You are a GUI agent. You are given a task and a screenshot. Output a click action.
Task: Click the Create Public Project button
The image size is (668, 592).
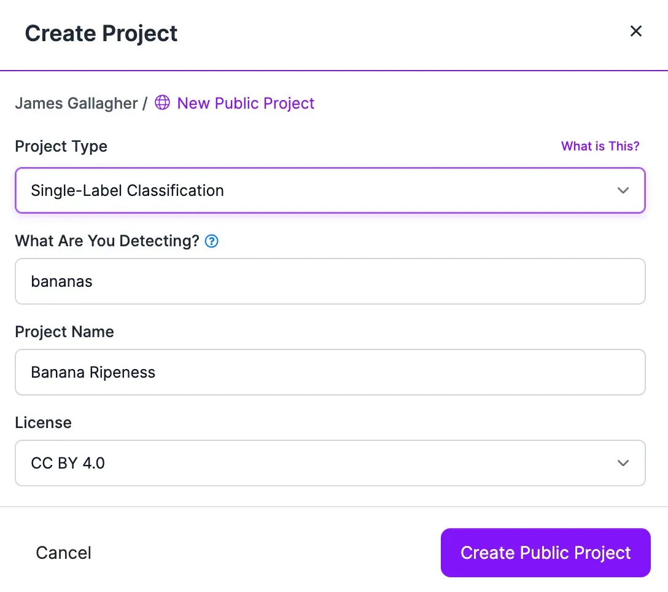(545, 553)
